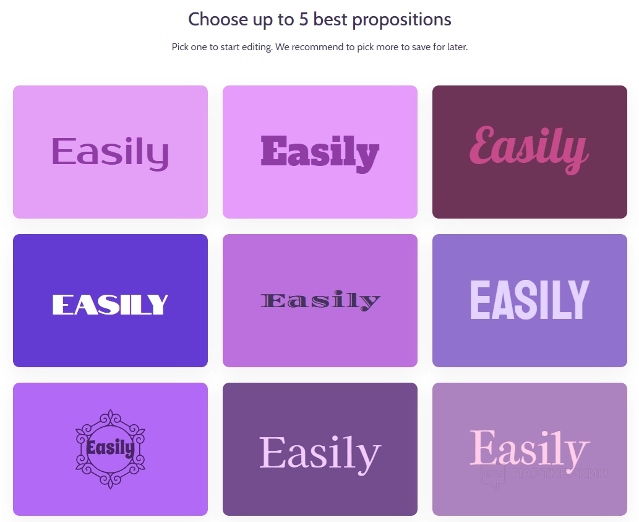The image size is (639, 522).
Task: Click the white blocky EASILY wordmark
Action: point(110,304)
